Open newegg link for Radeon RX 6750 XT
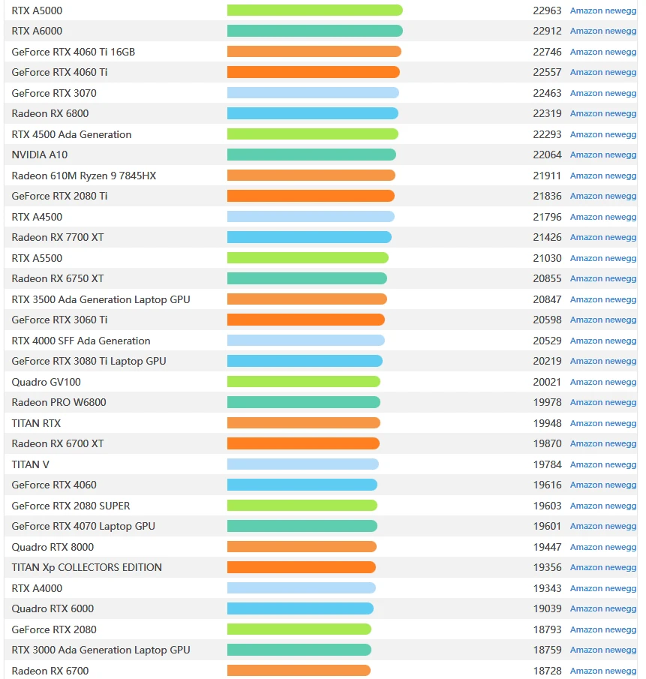The image size is (646, 679). (x=620, y=279)
